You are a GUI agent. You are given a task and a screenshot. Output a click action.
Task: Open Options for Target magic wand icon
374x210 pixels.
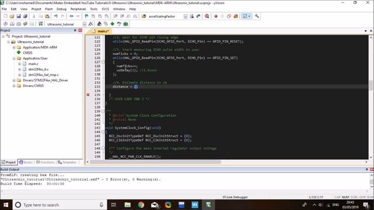pos(91,24)
